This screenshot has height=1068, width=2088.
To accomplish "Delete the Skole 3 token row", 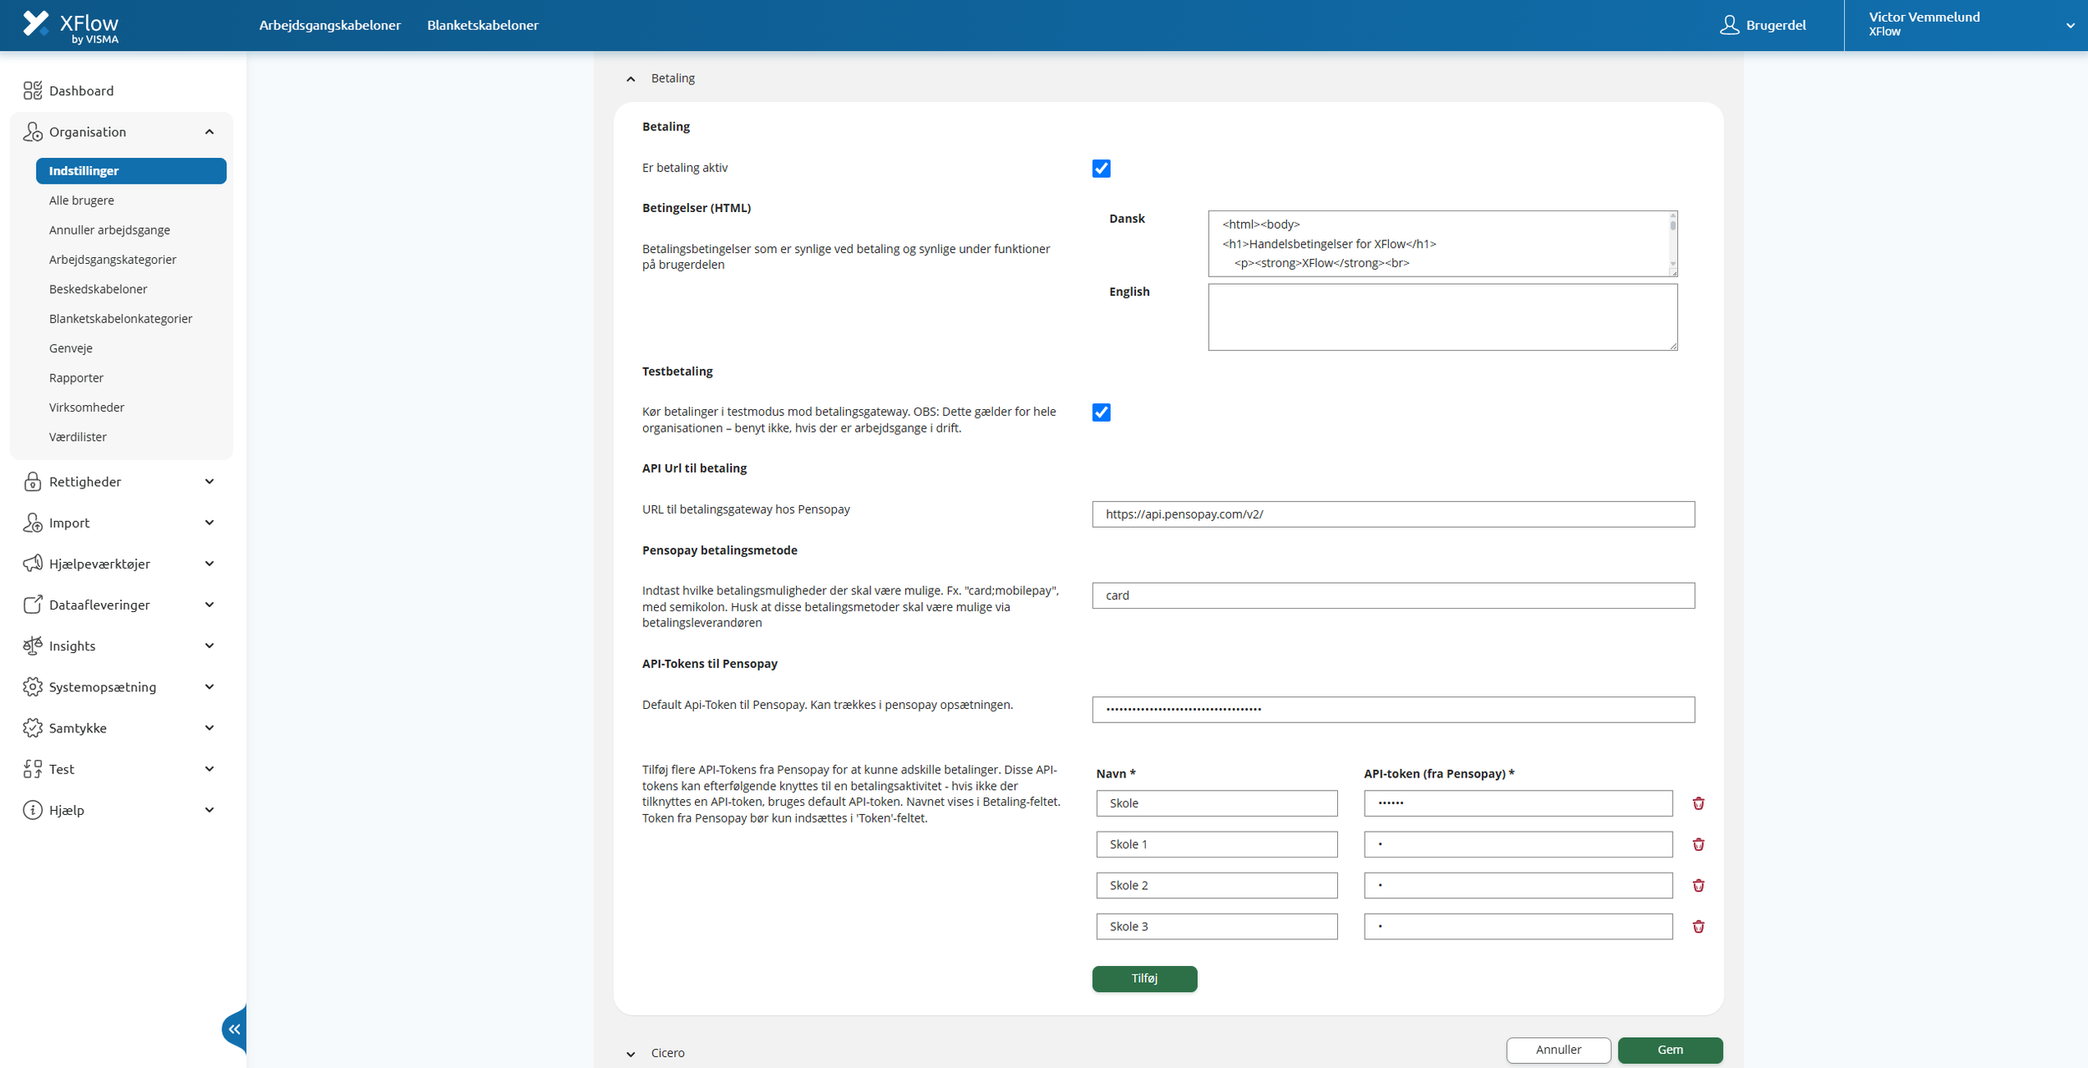I will pos(1698,926).
